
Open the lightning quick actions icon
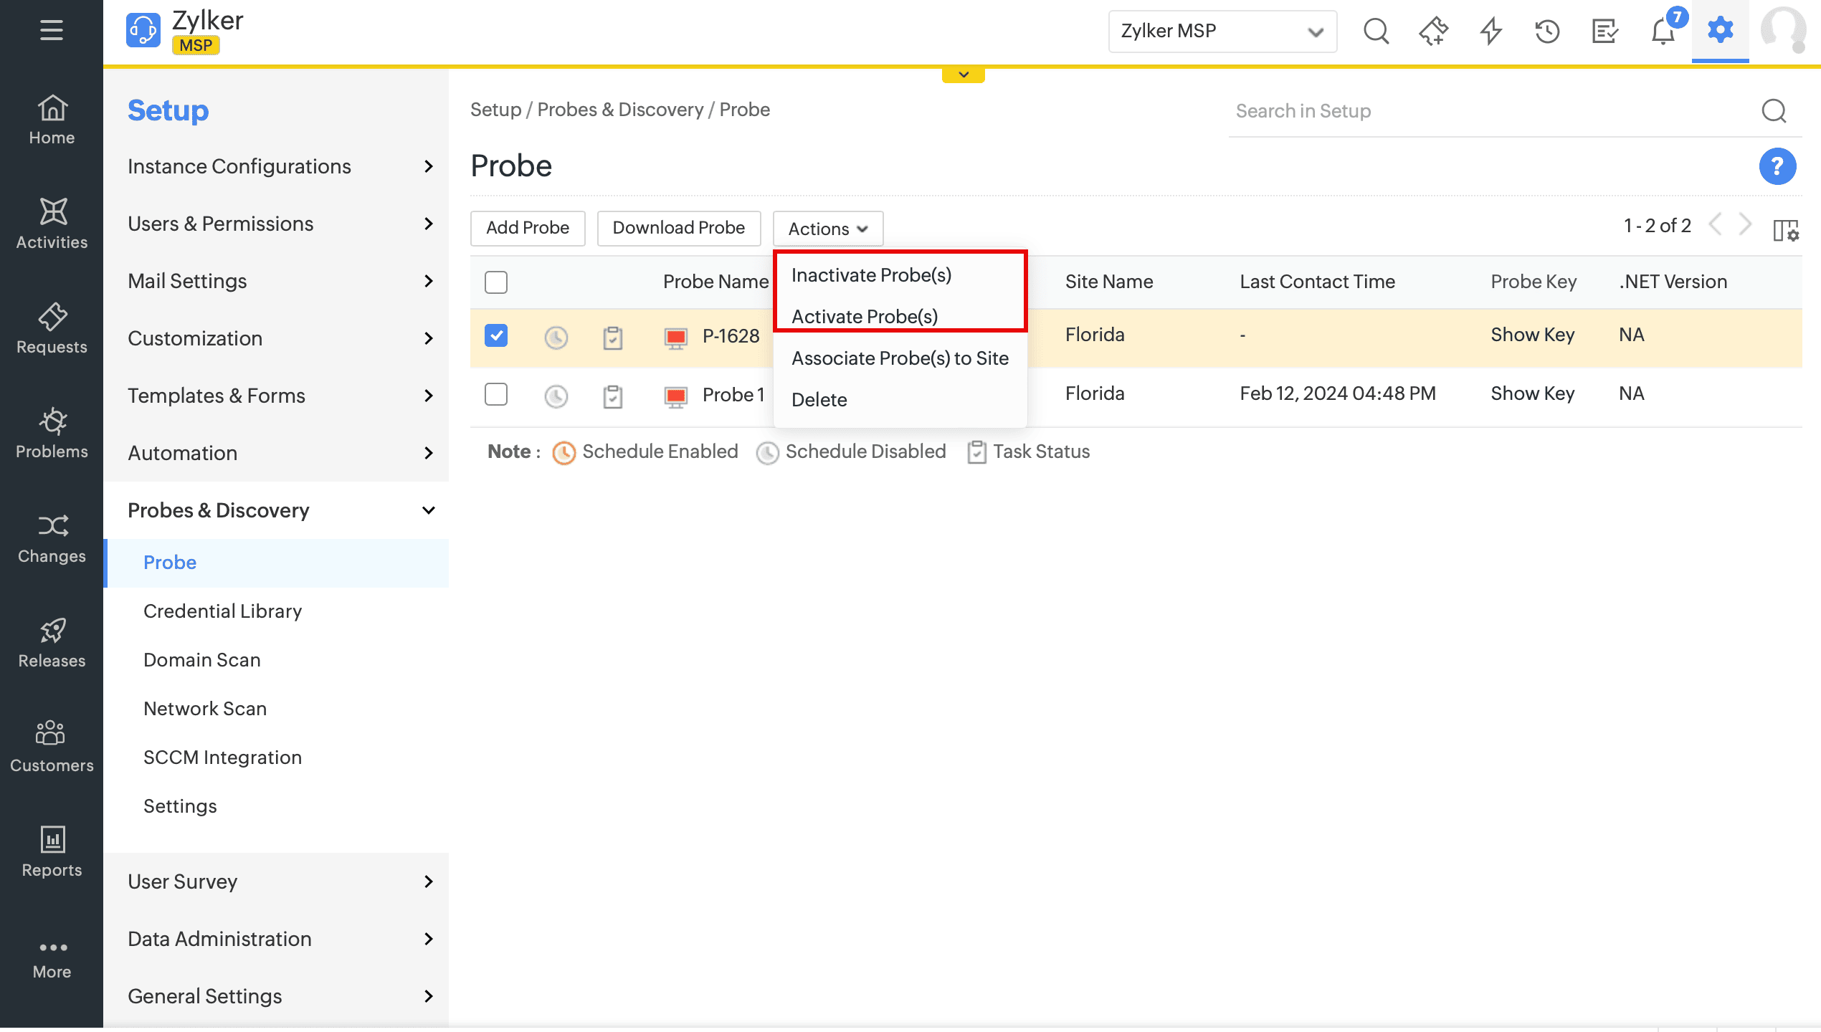click(x=1491, y=32)
